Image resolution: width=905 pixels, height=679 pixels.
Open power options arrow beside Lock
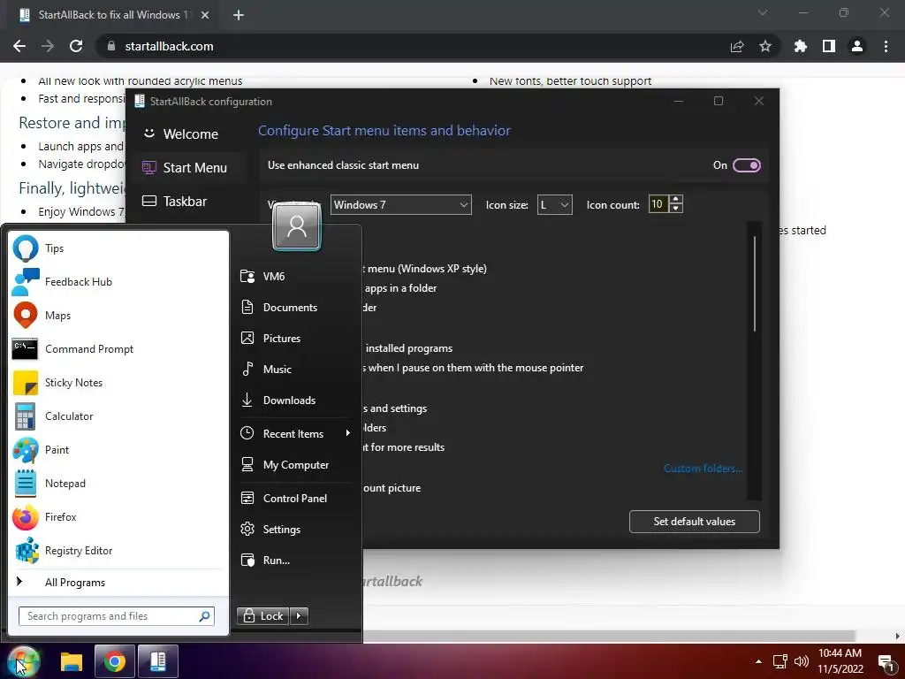[299, 616]
